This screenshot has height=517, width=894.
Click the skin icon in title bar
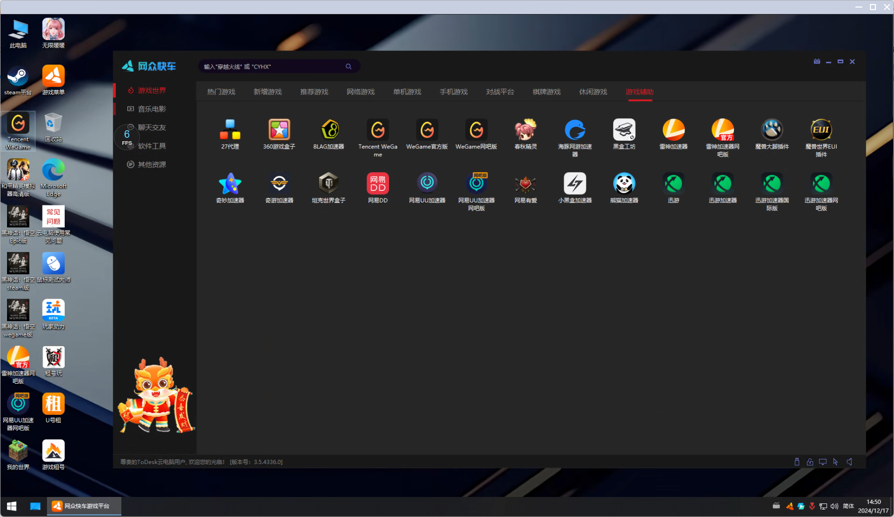(817, 62)
